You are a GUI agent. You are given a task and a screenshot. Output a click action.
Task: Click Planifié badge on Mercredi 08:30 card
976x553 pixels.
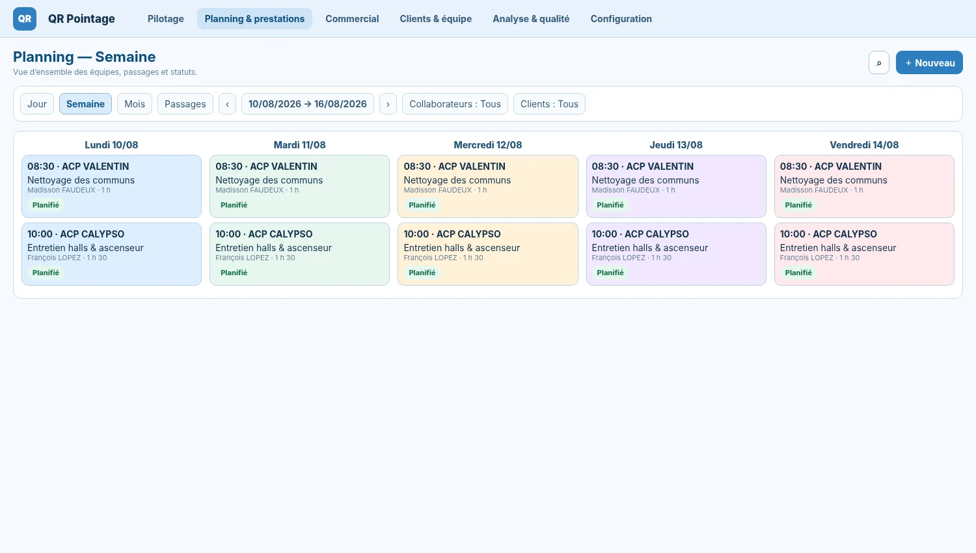click(422, 205)
